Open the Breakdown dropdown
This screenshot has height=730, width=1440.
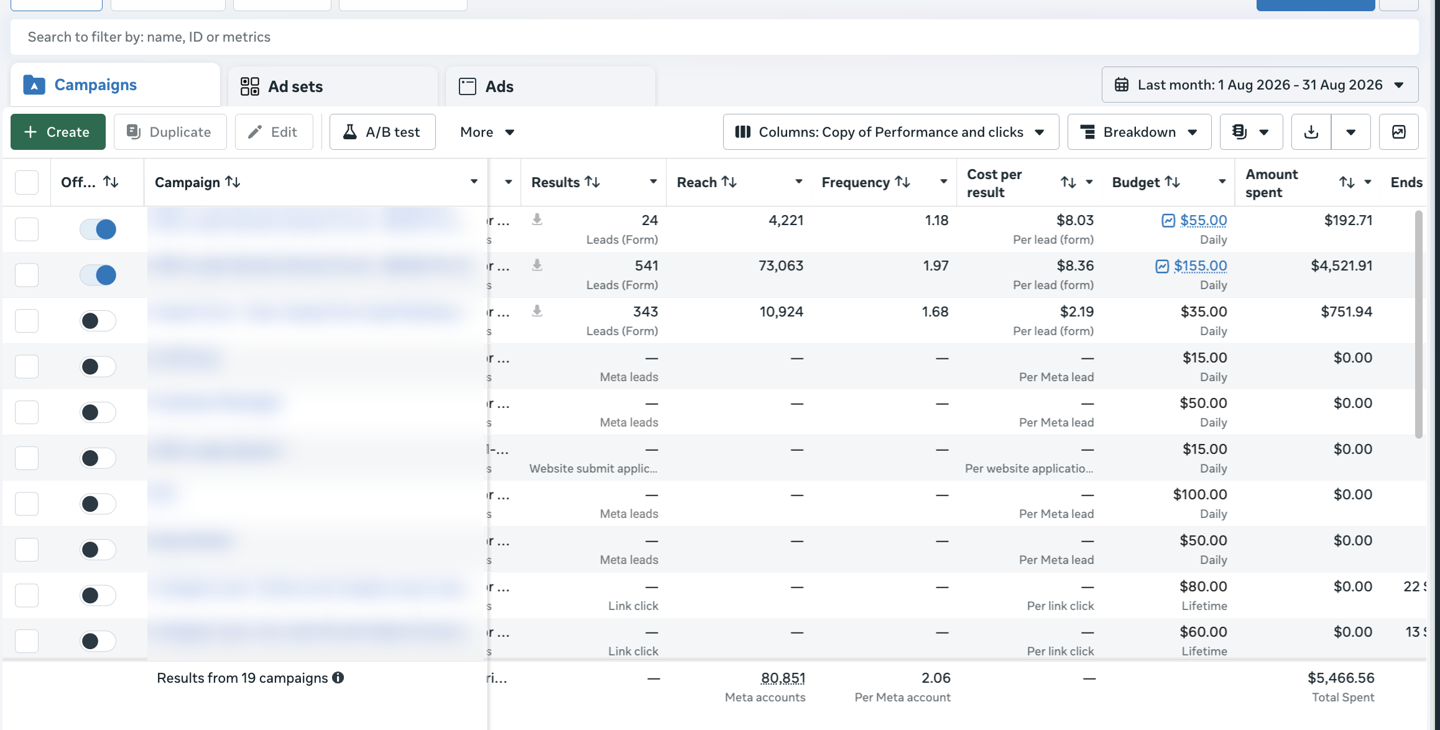click(1139, 132)
